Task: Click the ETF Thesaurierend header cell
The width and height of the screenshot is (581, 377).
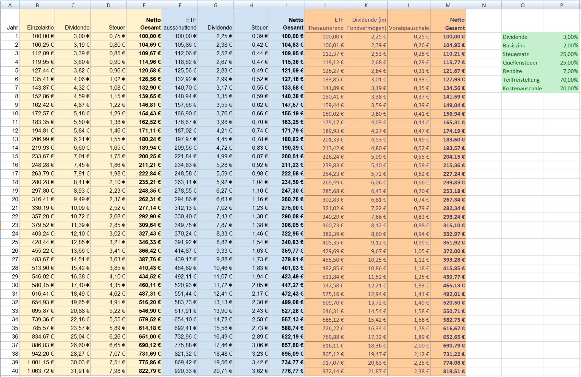Action: [324, 21]
